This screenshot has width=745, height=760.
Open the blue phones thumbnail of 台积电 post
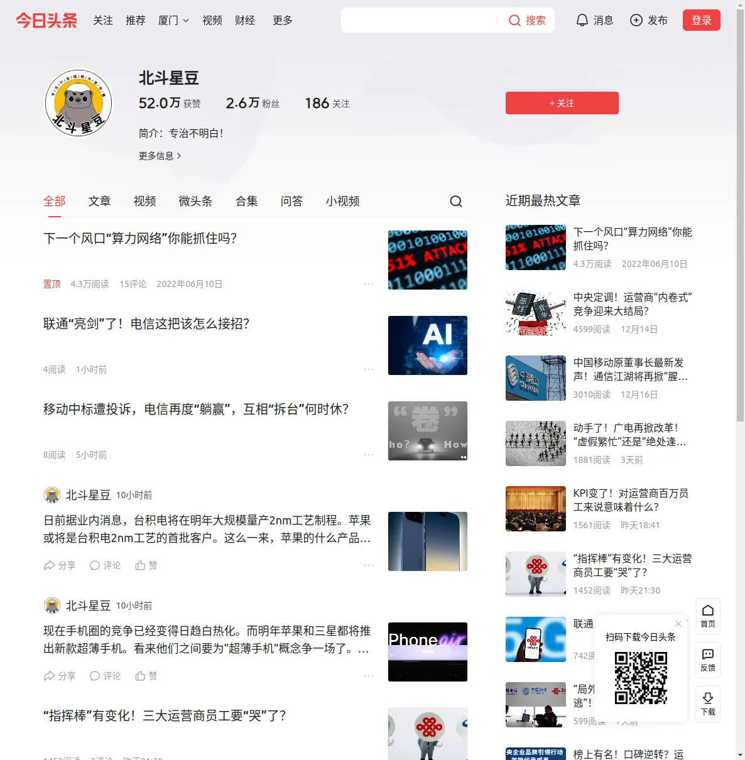[428, 541]
